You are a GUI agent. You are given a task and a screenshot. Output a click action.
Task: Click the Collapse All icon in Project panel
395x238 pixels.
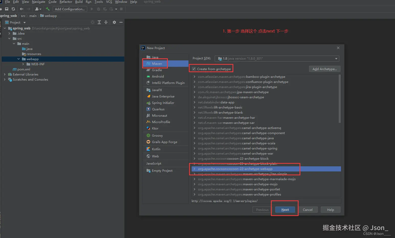tap(106, 22)
